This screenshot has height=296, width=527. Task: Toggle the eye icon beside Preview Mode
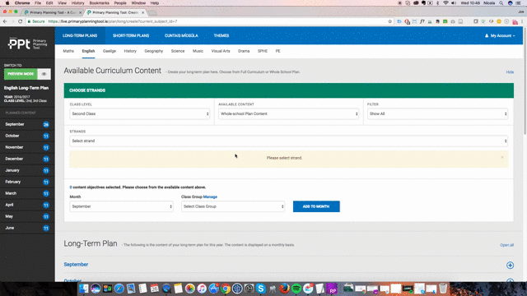[44, 74]
